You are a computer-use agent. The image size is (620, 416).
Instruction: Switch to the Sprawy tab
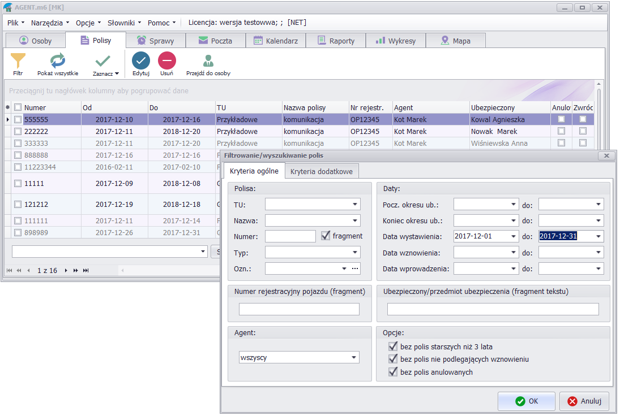(x=155, y=41)
